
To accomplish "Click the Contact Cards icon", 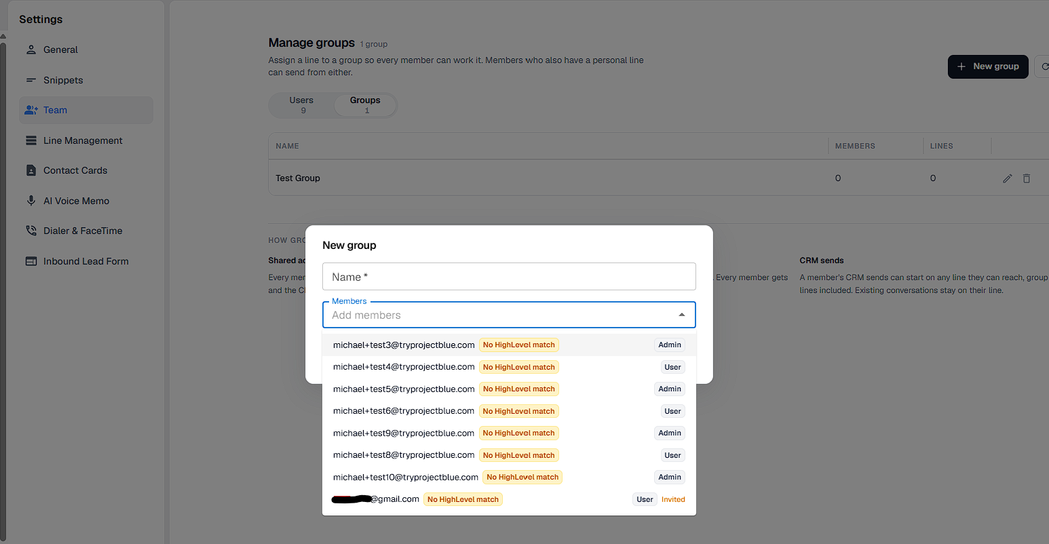I will [x=31, y=170].
